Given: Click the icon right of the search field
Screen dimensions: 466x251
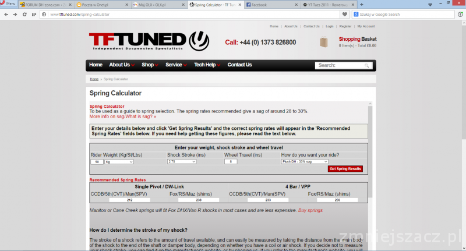Looking at the screenshot, I should click(460, 14).
